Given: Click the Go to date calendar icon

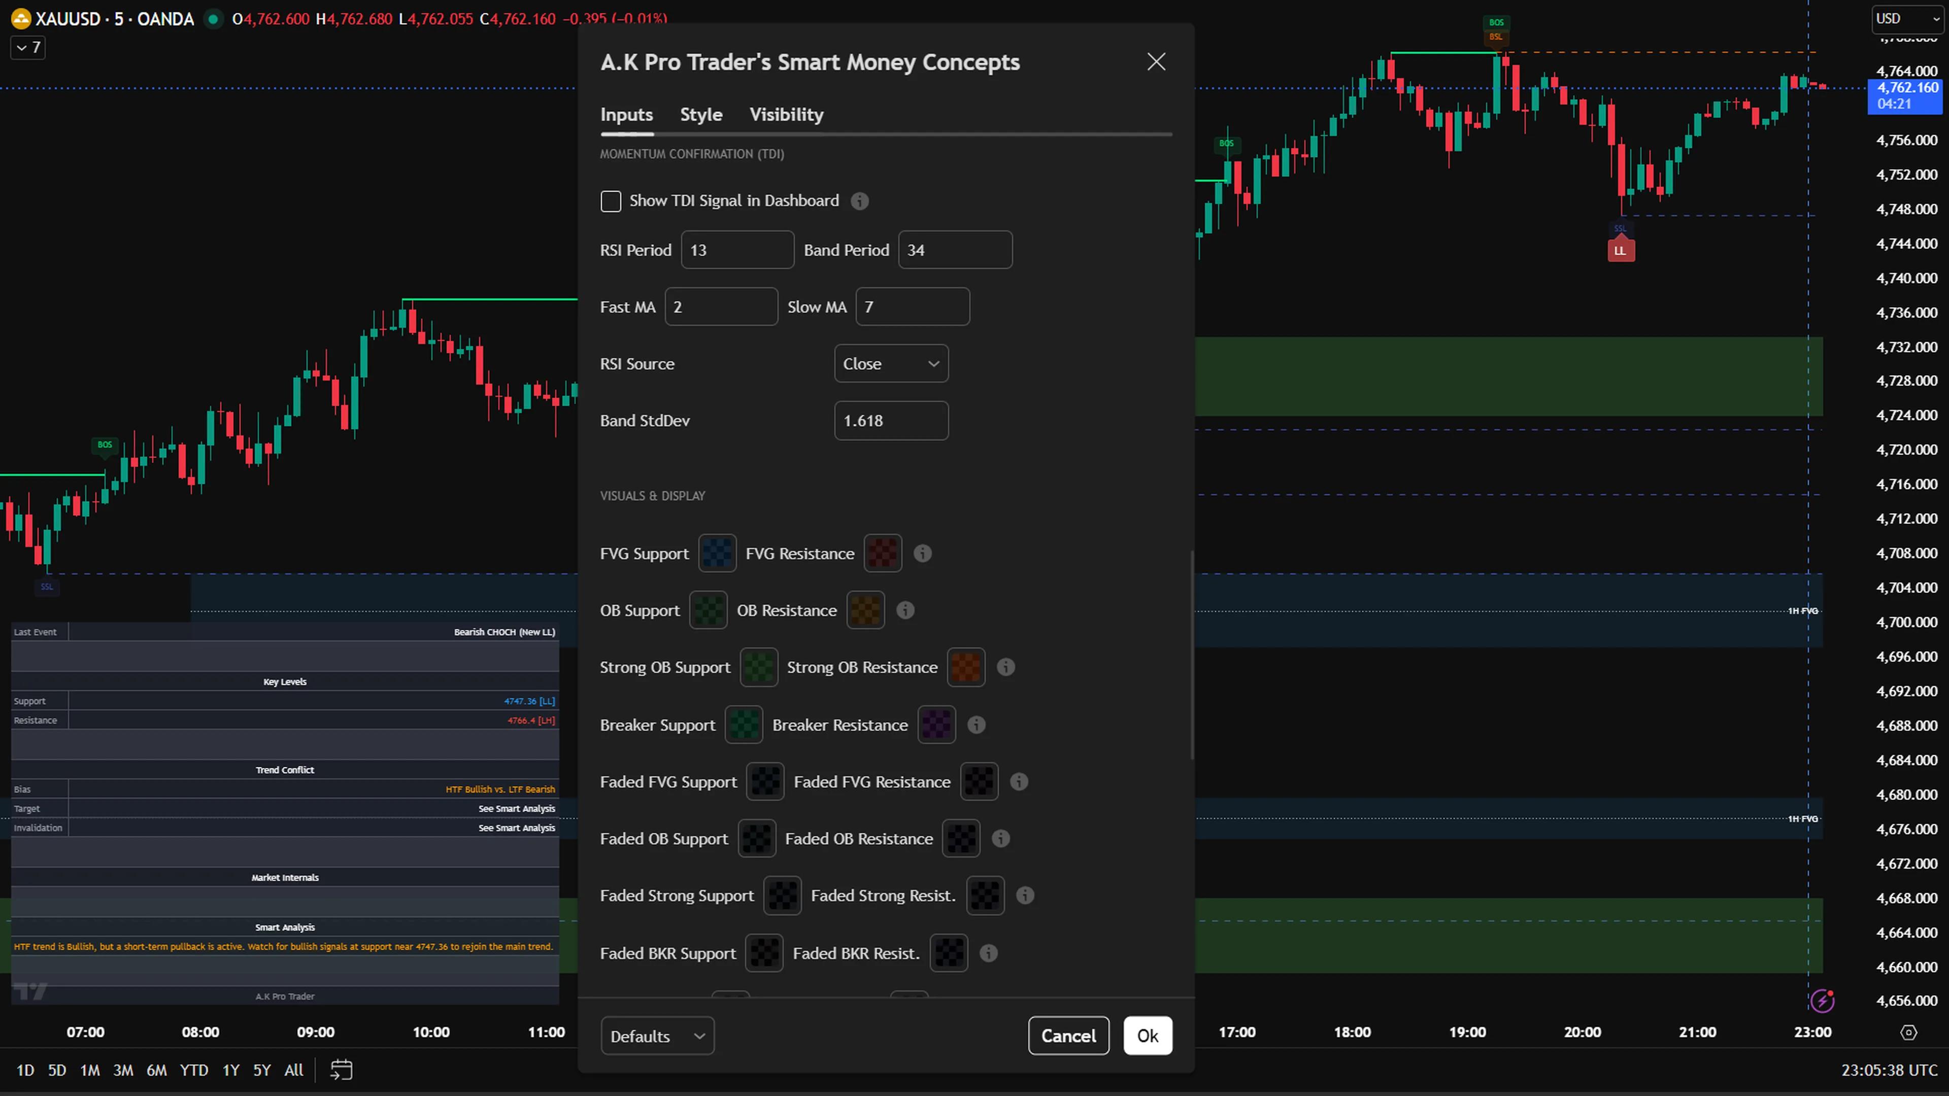Looking at the screenshot, I should click(x=341, y=1070).
